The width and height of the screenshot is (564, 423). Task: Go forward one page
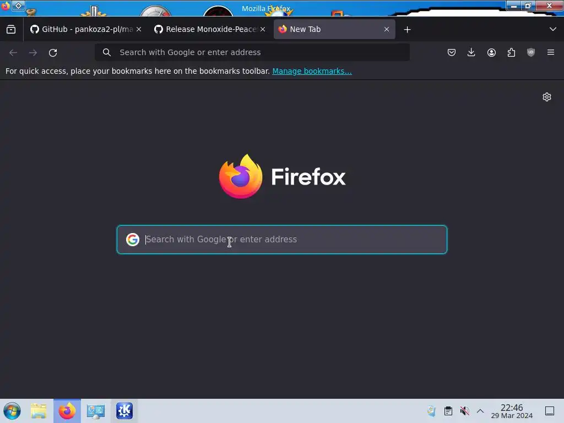33,52
